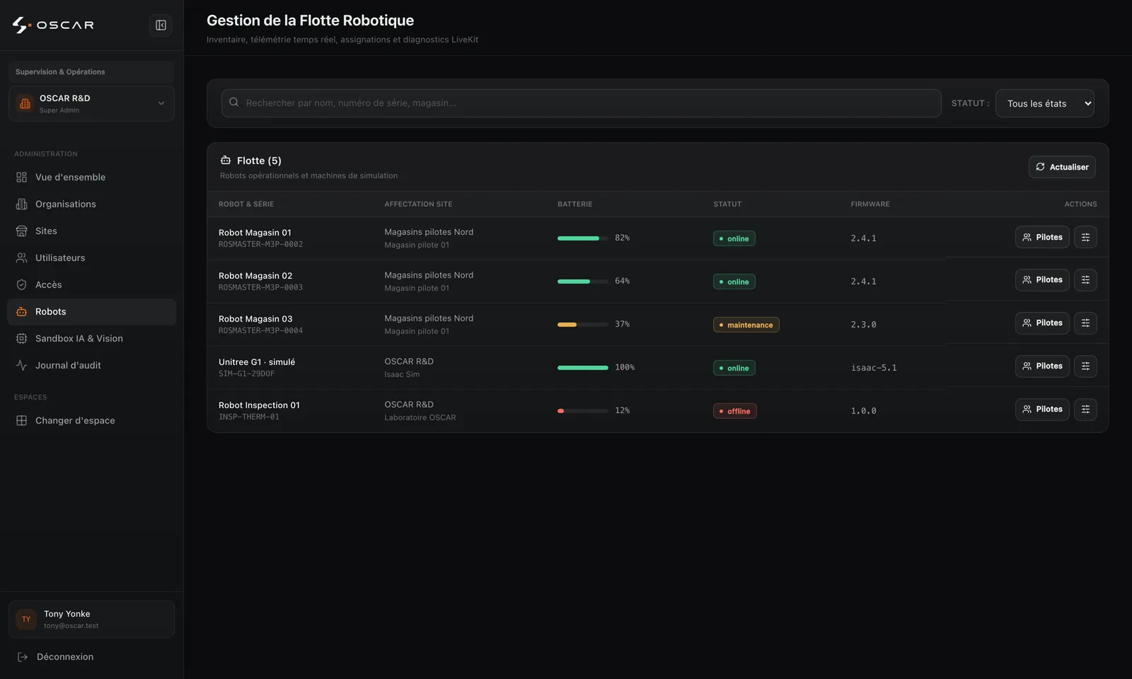Viewport: 1132px width, 679px height.
Task: Open settings icon for Robot Magasin 01
Action: (x=1085, y=238)
